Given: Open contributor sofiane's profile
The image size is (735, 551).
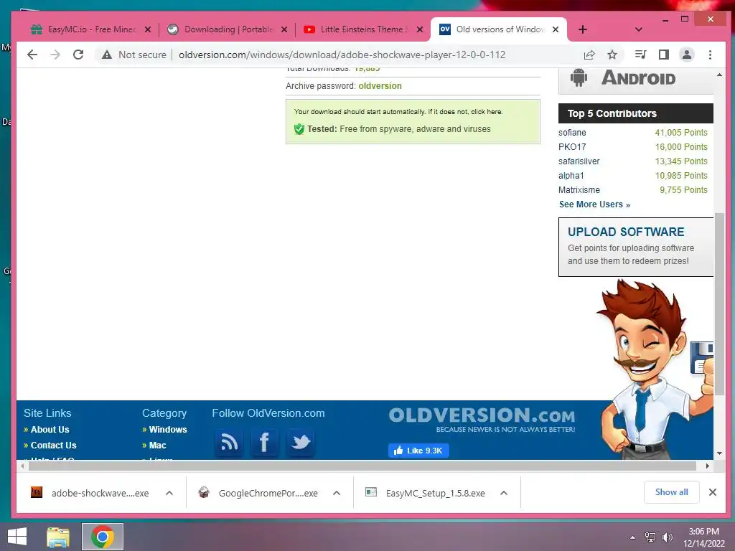Looking at the screenshot, I should coord(572,133).
